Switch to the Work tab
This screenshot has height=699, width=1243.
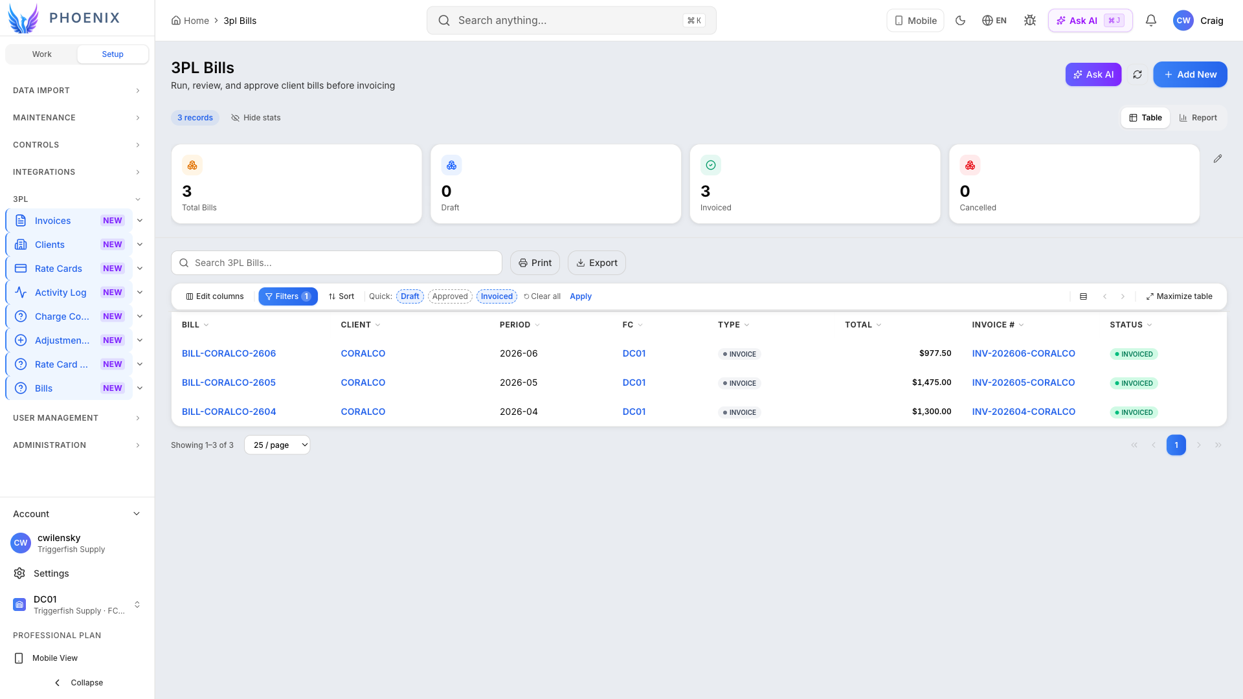(42, 54)
